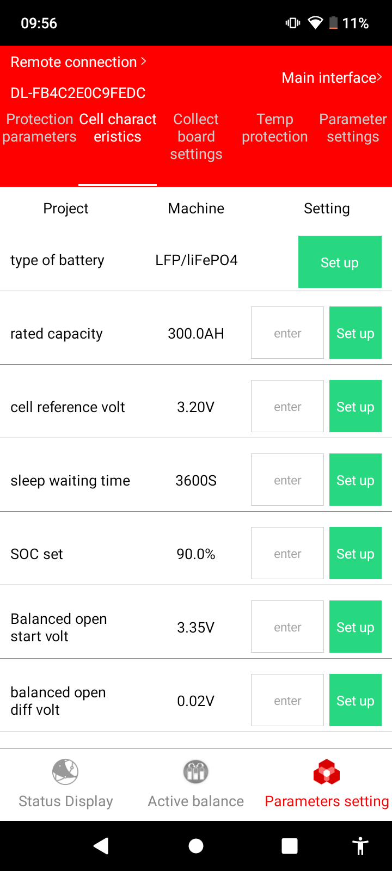The height and width of the screenshot is (871, 392).
Task: Click Set up beside SOC set
Action: point(355,554)
